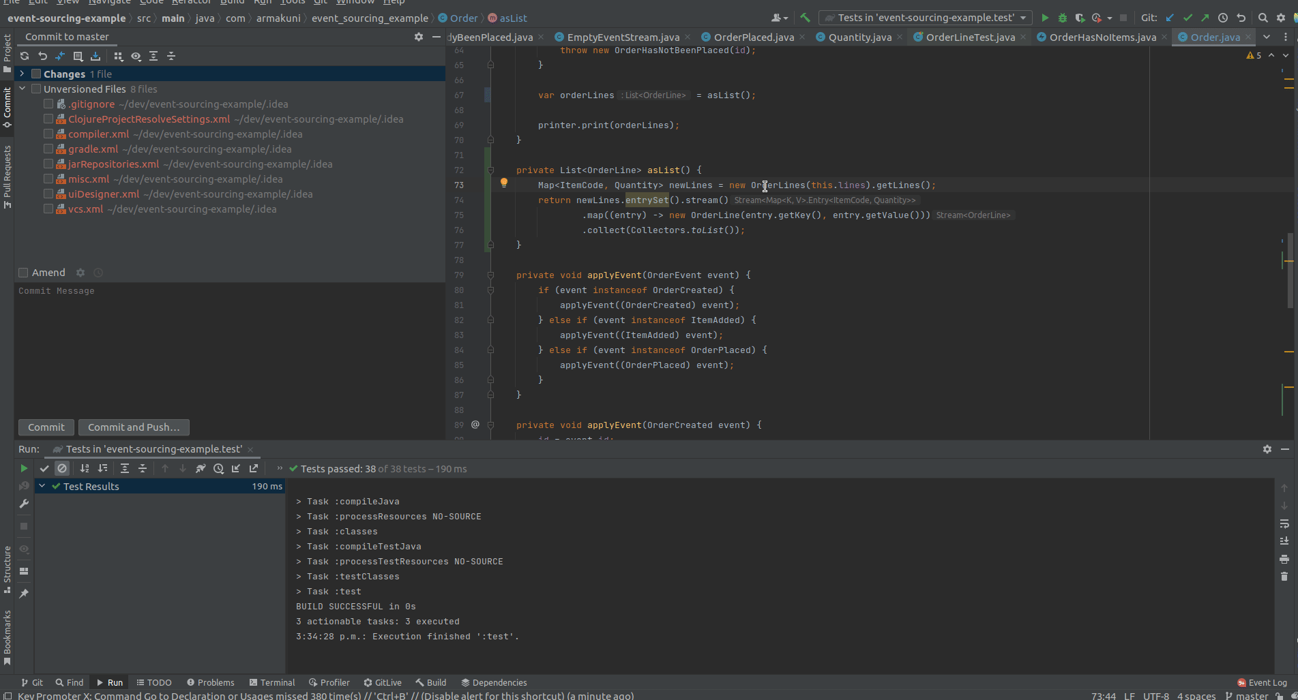
Task: Toggle Show Ignored tests filter
Action: (62, 468)
